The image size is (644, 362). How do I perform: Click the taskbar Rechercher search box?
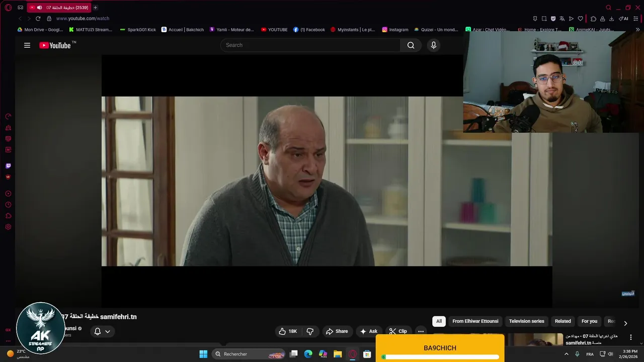250,354
